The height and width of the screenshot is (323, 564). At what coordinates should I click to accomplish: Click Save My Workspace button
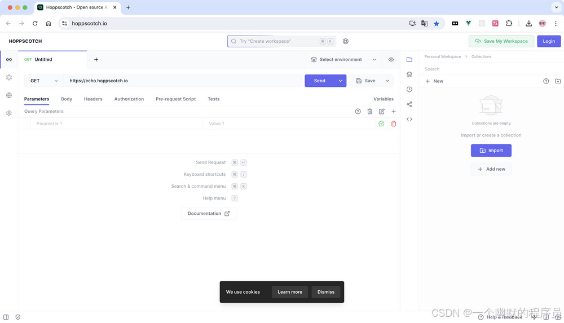click(501, 41)
